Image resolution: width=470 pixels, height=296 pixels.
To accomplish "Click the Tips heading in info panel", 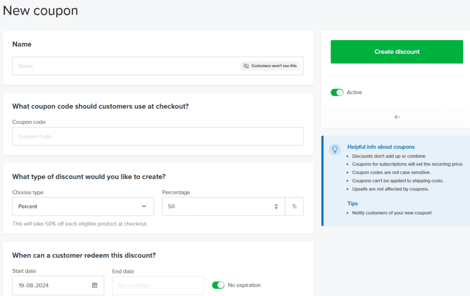I will (x=352, y=204).
